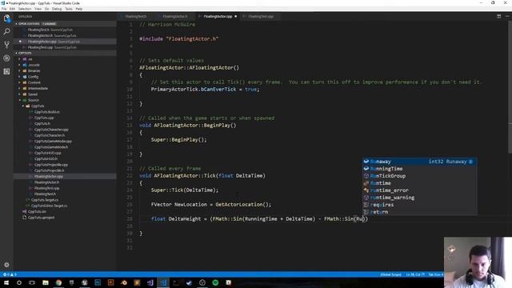Open the Search view in activity bar

point(6,31)
